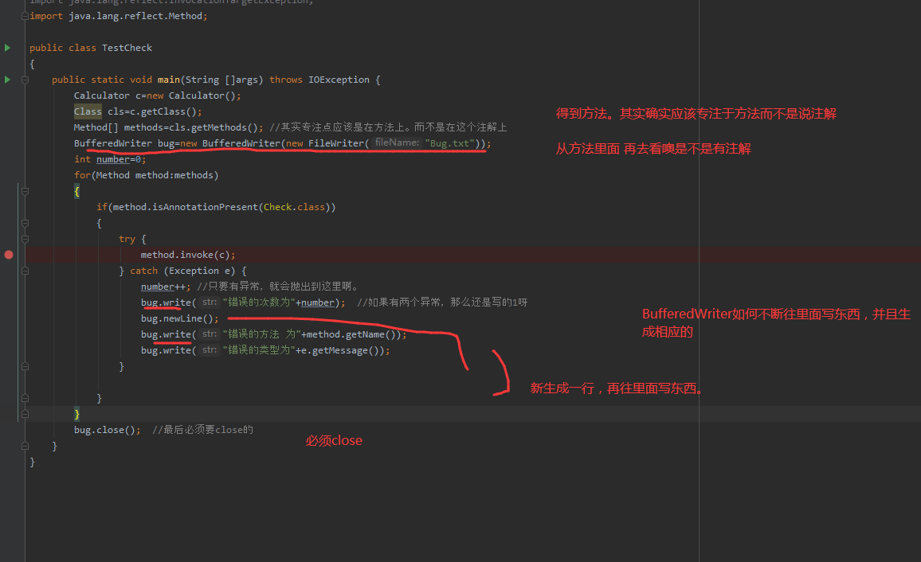921x562 pixels.
Task: Click for(Method method:methods) line
Action: pos(147,175)
